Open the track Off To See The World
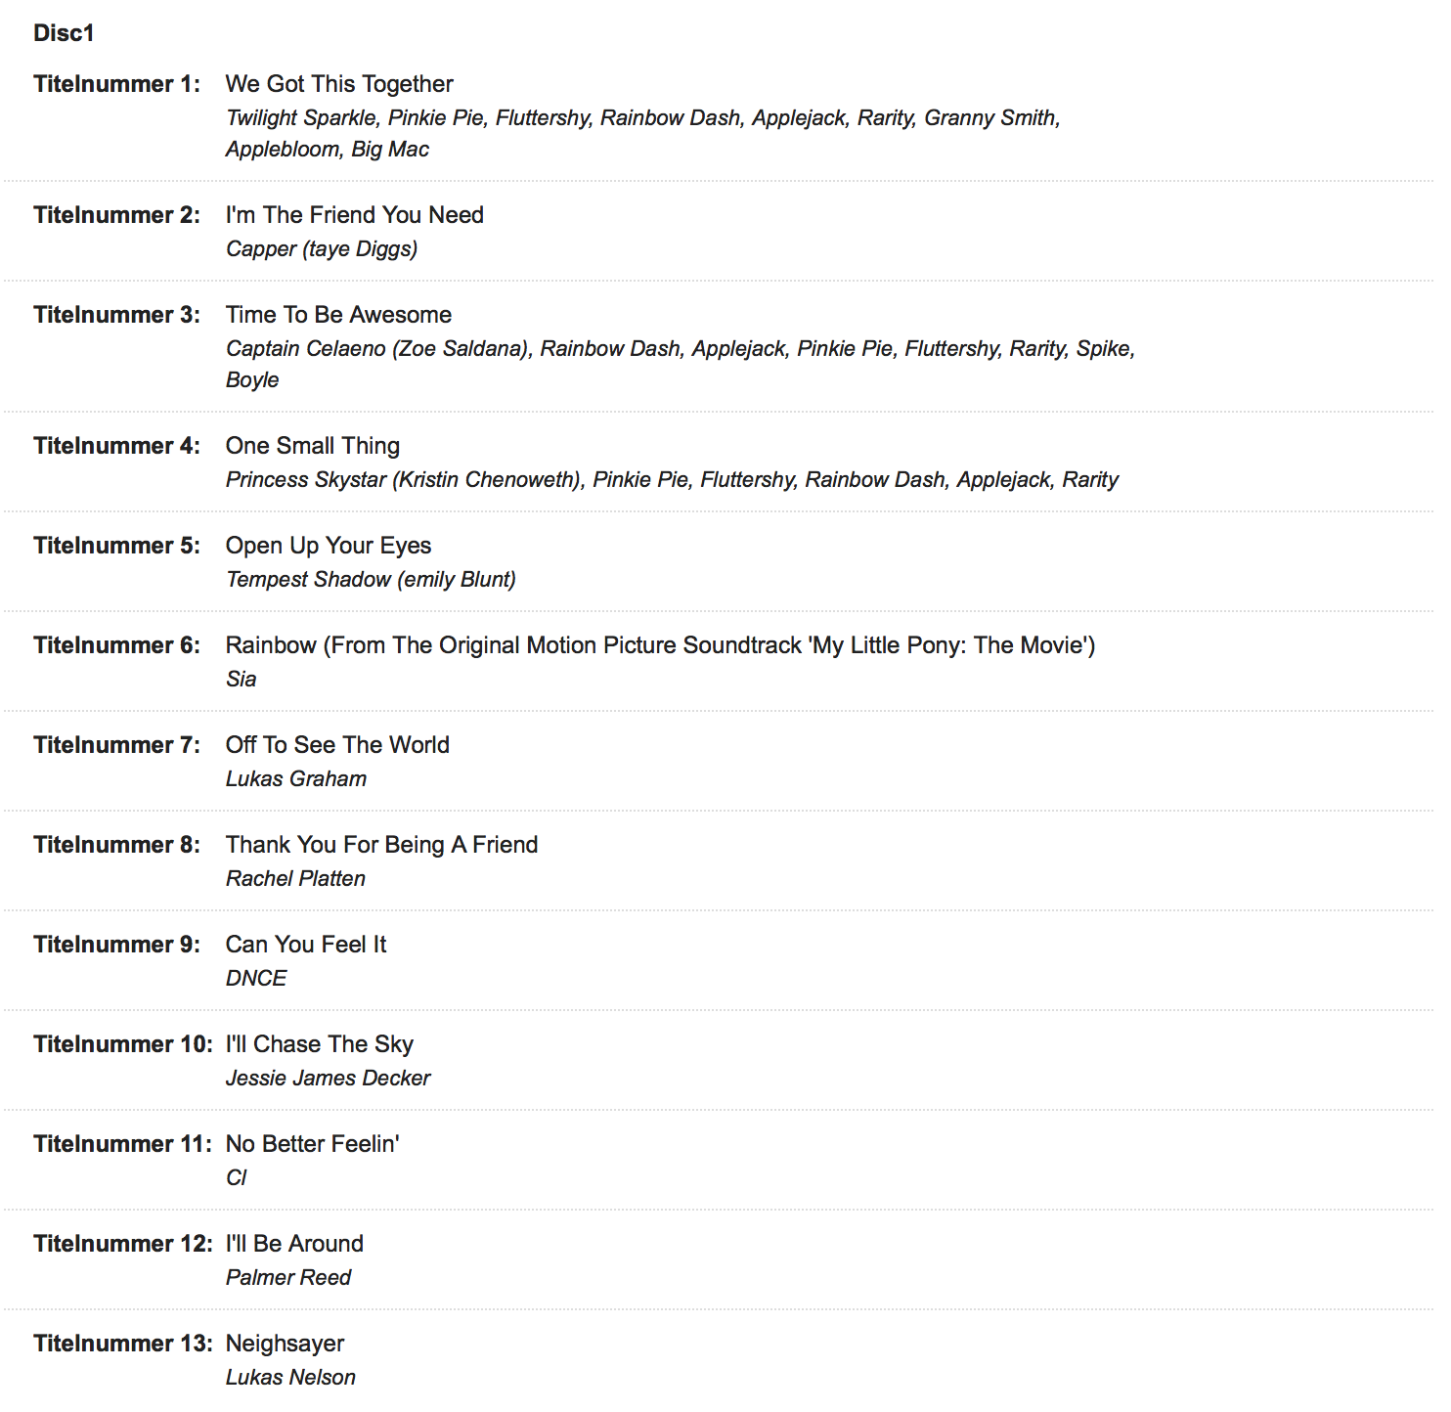 (337, 745)
